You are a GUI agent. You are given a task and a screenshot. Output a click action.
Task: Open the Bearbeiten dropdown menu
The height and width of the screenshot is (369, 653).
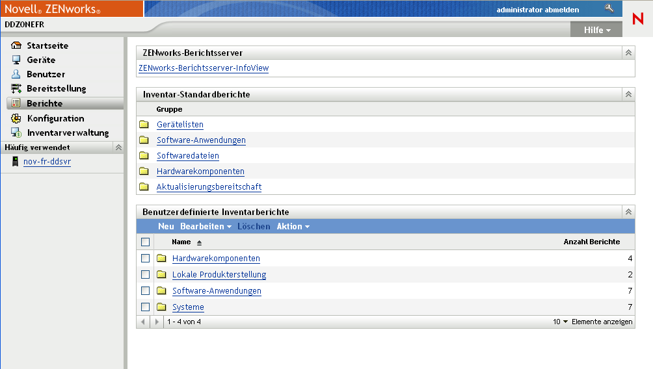(206, 226)
